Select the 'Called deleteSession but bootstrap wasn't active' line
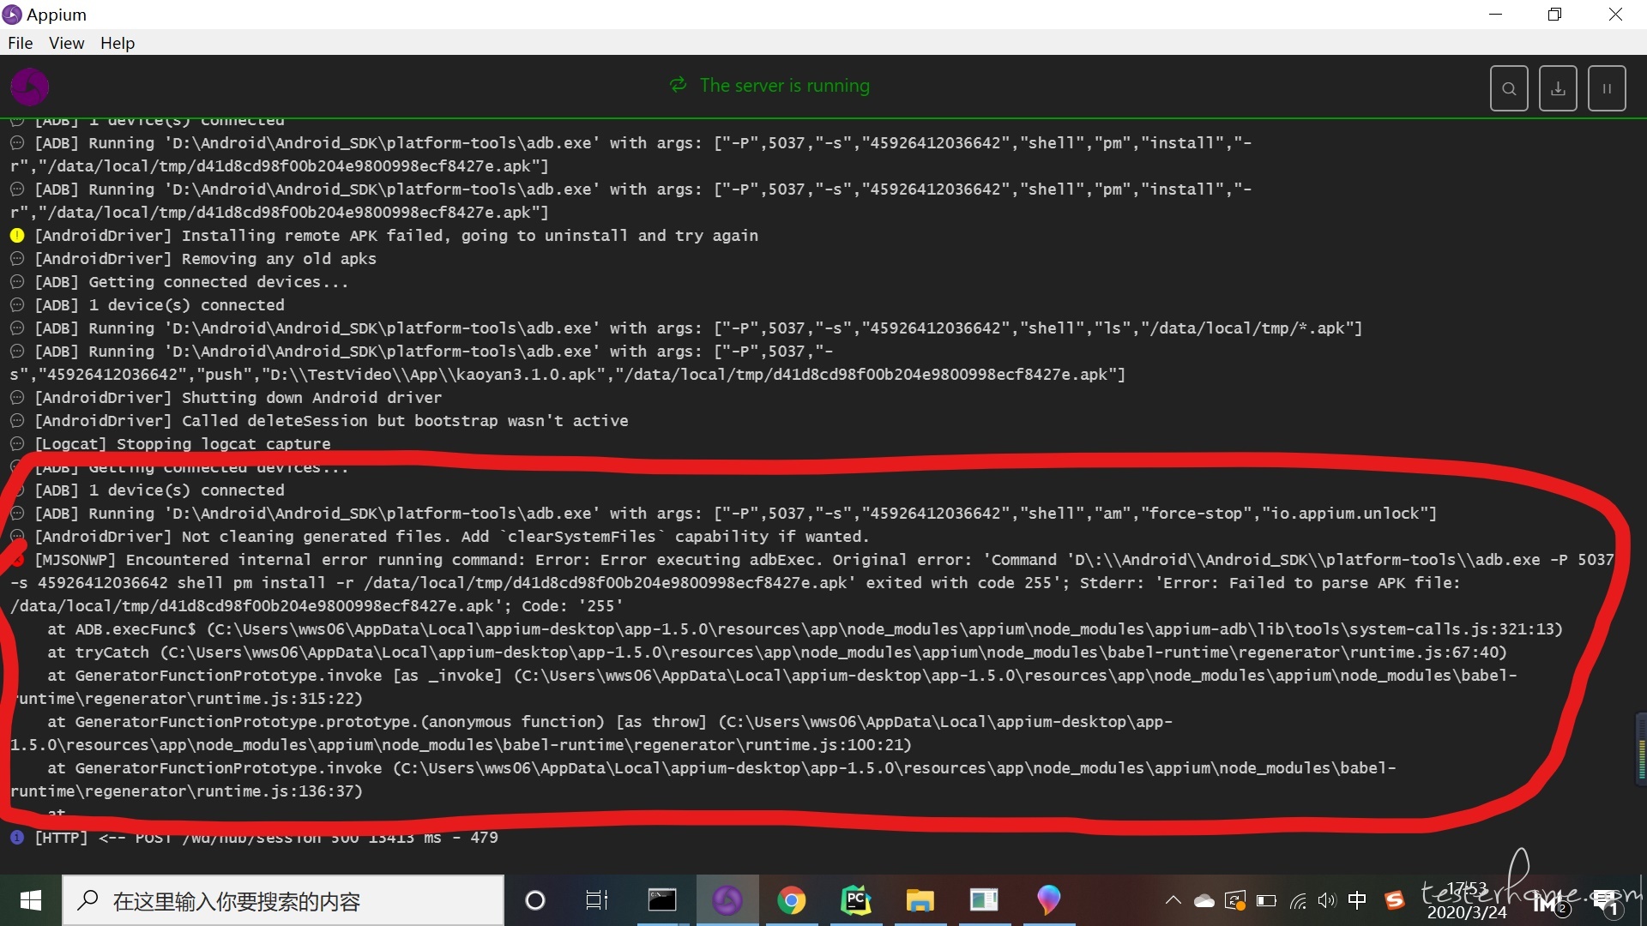 click(x=331, y=420)
